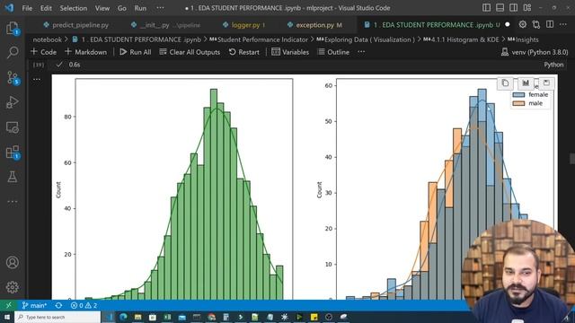Viewport: 575px width, 323px height.
Task: Open the Extensions view
Action: click(x=13, y=153)
